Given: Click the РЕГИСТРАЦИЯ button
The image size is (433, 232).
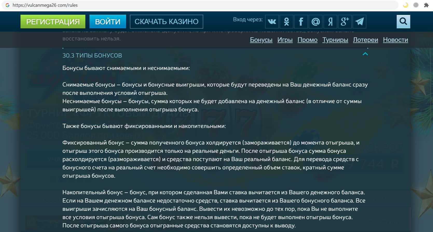Looking at the screenshot, I should pos(53,21).
